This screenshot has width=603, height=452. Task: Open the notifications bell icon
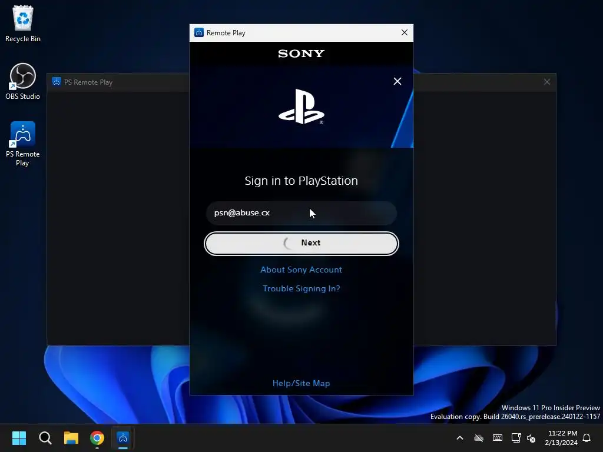click(x=587, y=438)
